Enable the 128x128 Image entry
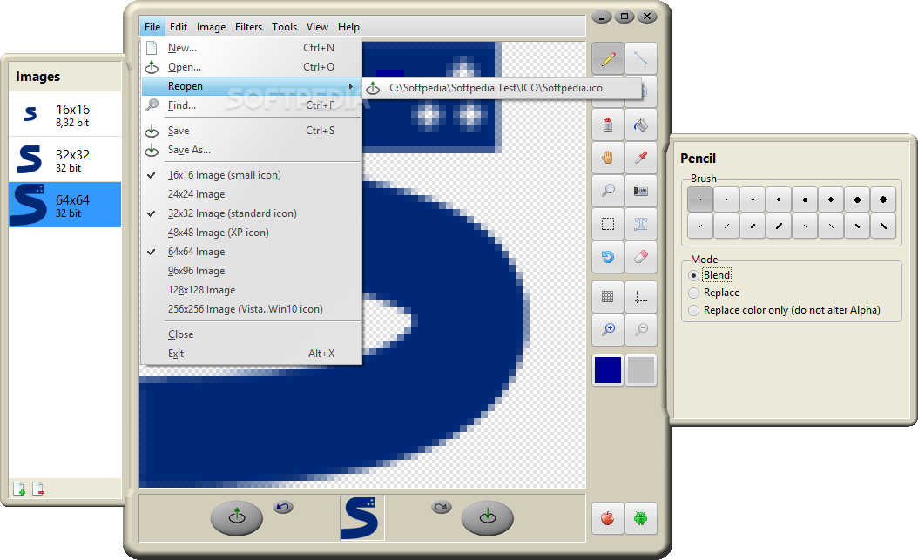Viewport: 918px width, 560px height. pyautogui.click(x=251, y=290)
